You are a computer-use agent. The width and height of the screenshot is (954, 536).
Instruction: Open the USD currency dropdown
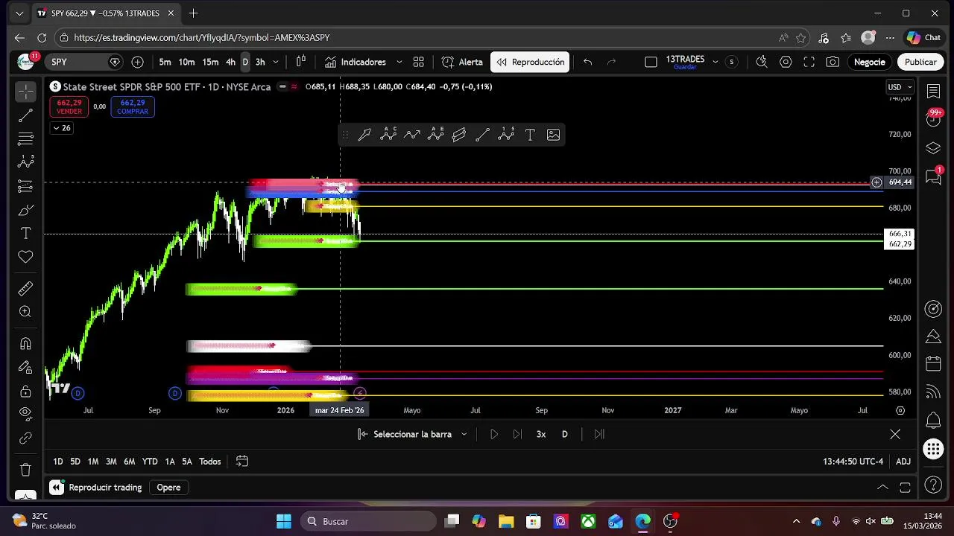click(x=900, y=87)
